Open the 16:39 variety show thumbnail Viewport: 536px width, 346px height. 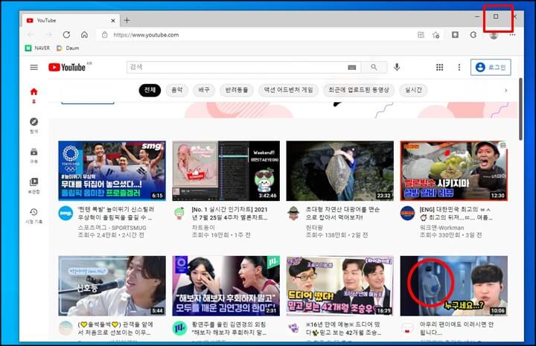[339, 286]
